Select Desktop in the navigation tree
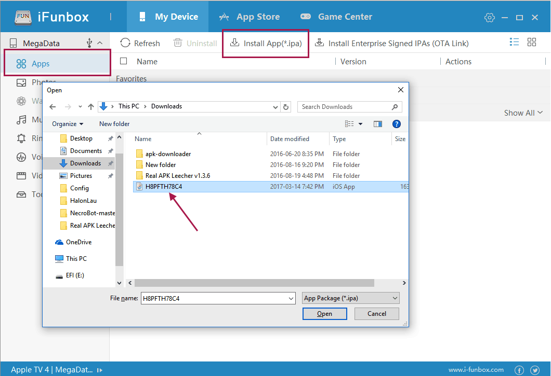 pos(81,138)
